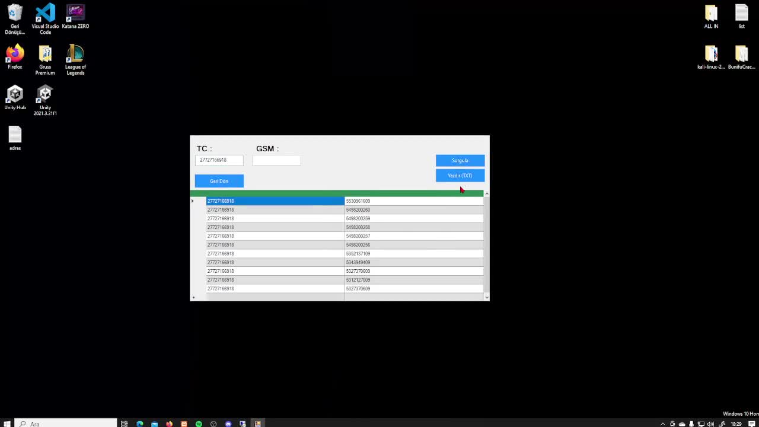Select the cell with 5498200258

coord(414,227)
